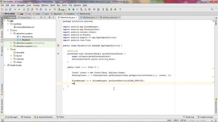Click the Save All toolbar icon
The height and width of the screenshot is (122, 218).
pos(6,9)
